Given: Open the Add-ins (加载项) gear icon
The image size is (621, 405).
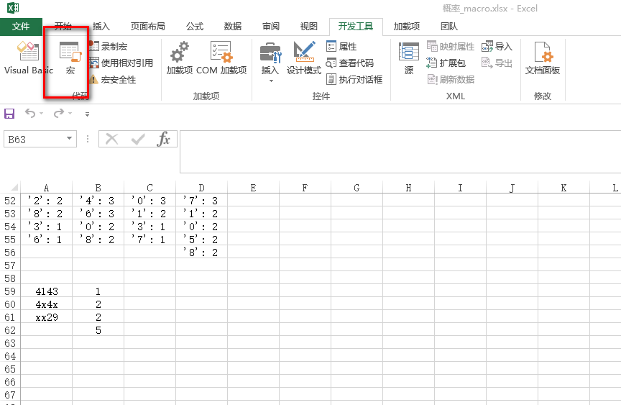Looking at the screenshot, I should point(180,58).
